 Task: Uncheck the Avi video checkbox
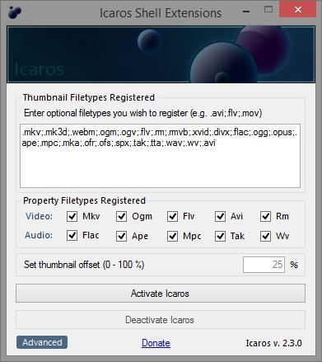[x=220, y=217]
